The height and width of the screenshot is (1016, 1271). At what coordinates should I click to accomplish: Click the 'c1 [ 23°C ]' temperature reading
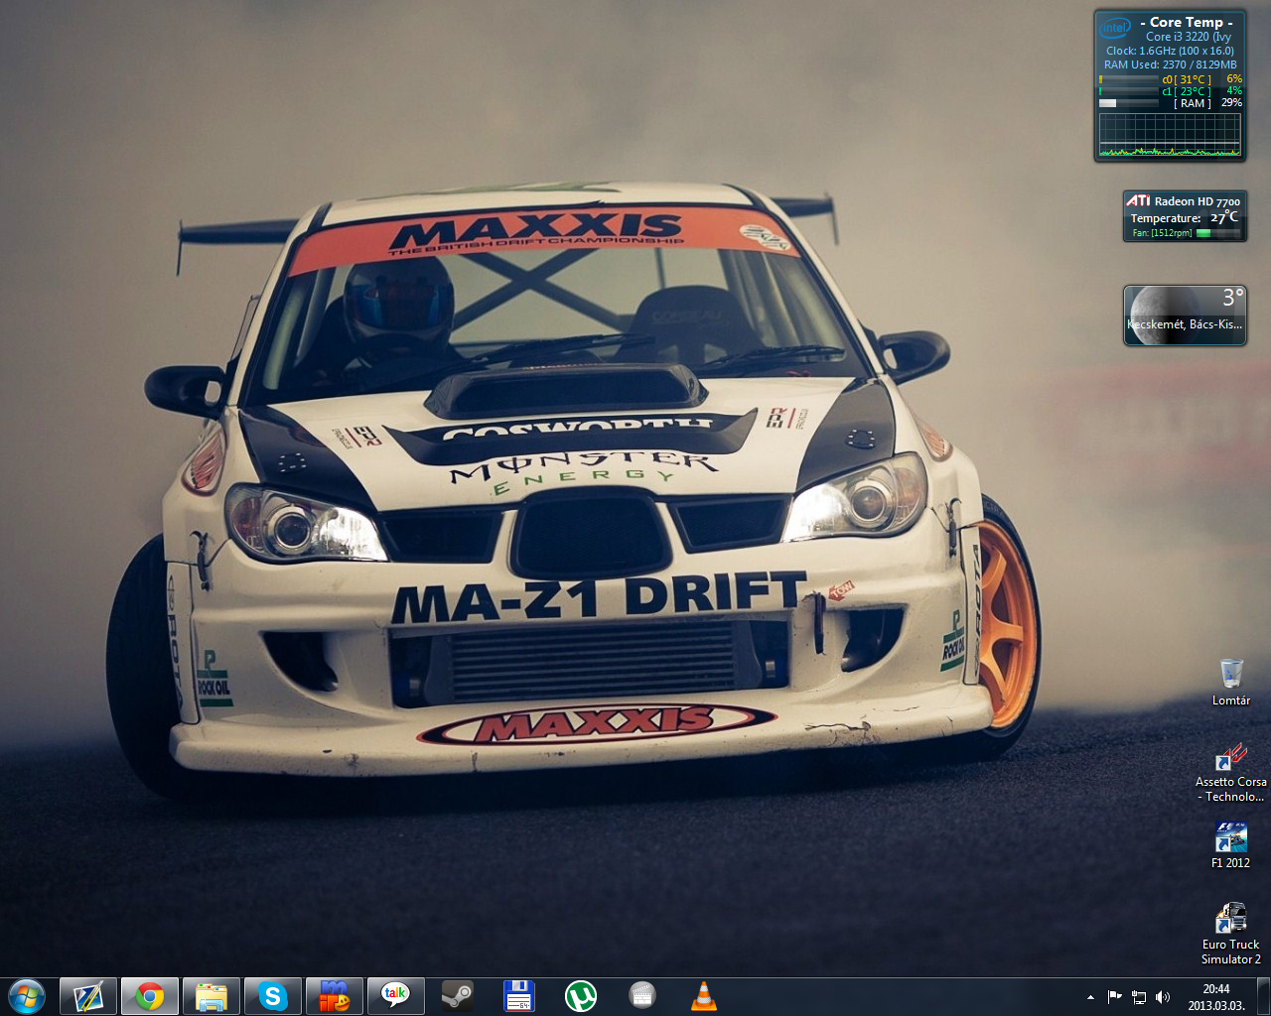pos(1187,91)
